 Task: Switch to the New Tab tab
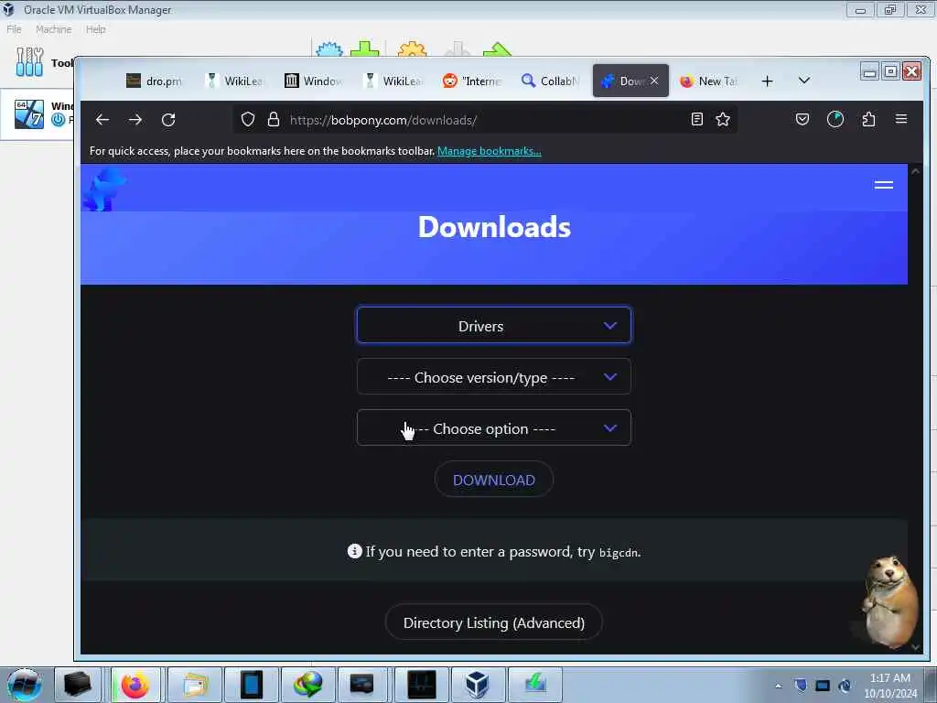[x=709, y=81]
